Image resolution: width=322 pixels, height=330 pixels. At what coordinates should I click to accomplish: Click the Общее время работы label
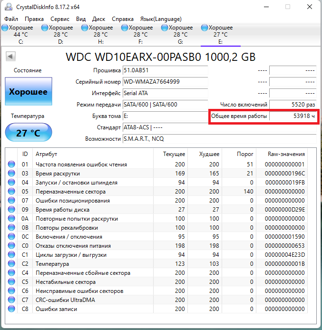239,116
